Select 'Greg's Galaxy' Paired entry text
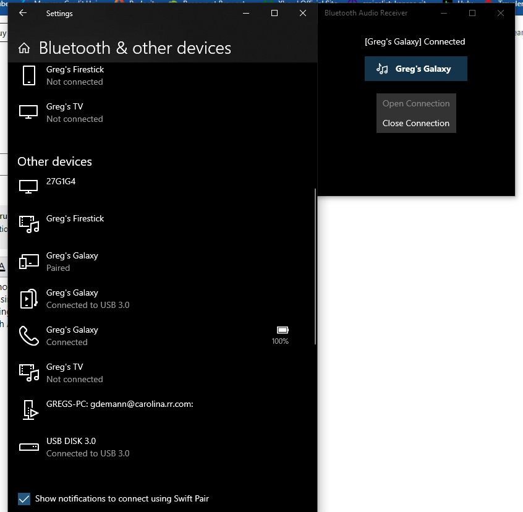The width and height of the screenshot is (523, 512). [72, 262]
